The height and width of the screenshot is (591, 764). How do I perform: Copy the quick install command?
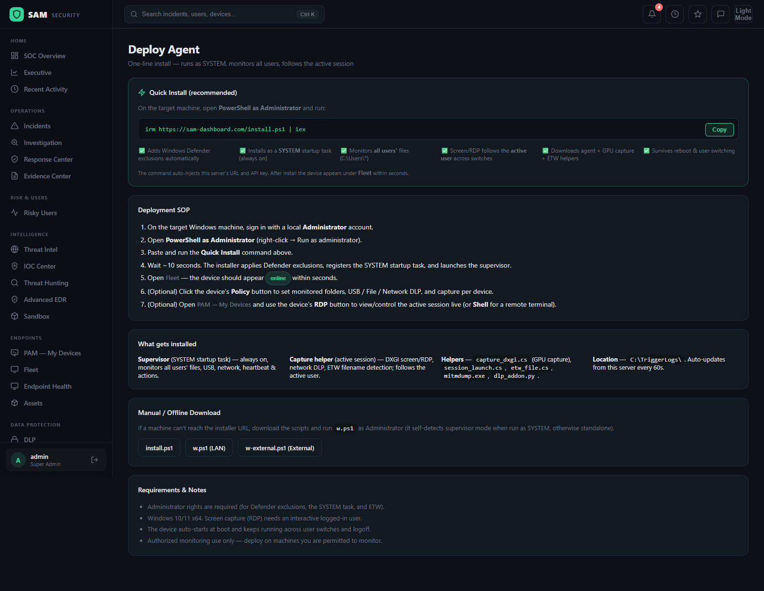719,129
